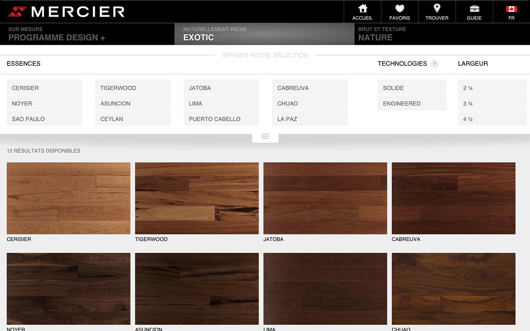Filter by Cabreuva essence
Viewport: 530px width, 331px height.
coord(310,88)
